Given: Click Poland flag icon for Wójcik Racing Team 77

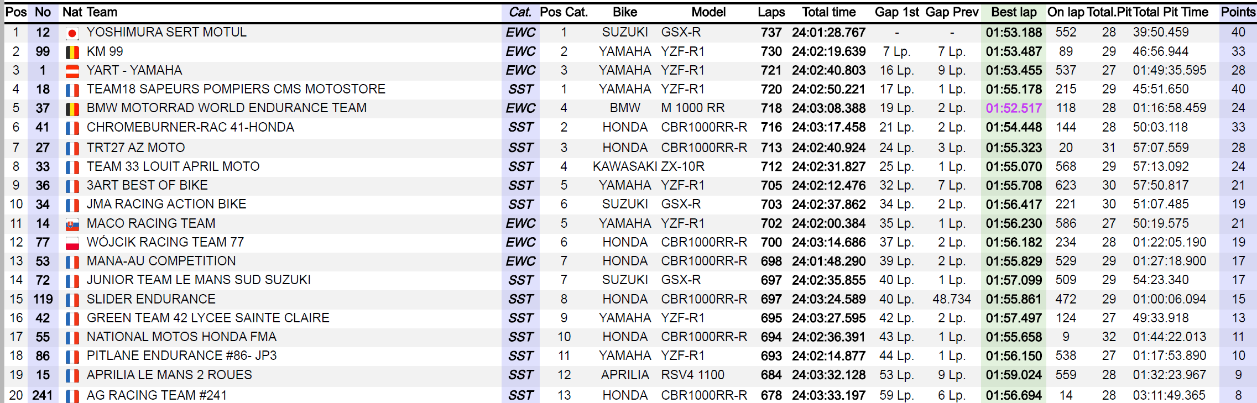Looking at the screenshot, I should click(x=72, y=243).
